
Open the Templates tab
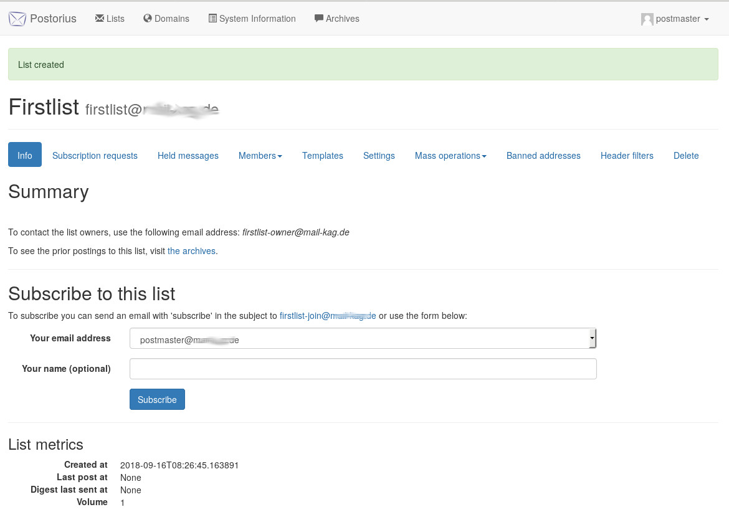[x=322, y=156]
